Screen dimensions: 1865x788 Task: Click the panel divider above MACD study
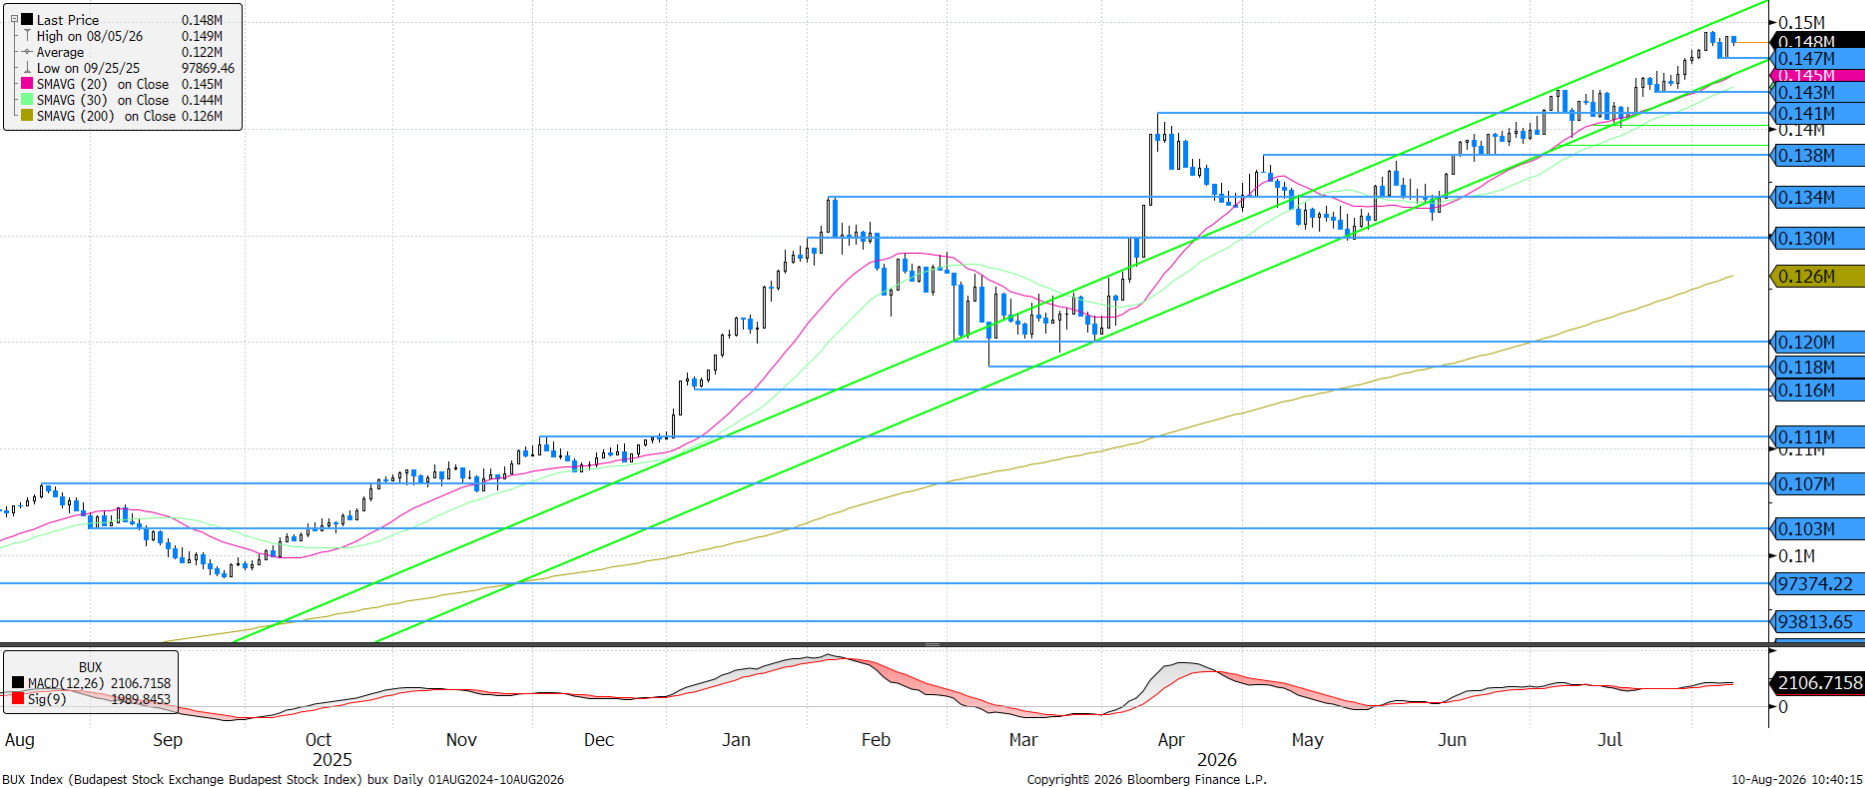[932, 644]
